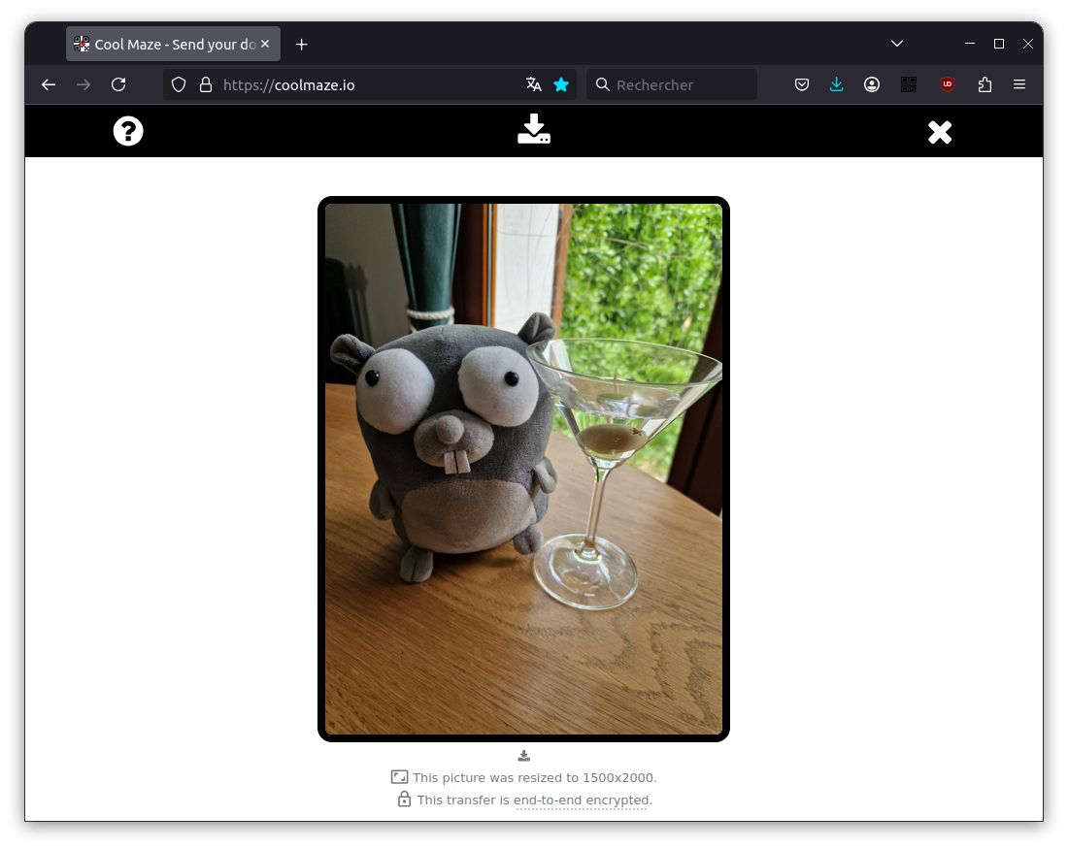Open the Cool Maze help question mark
The image size is (1068, 849).
click(x=128, y=131)
